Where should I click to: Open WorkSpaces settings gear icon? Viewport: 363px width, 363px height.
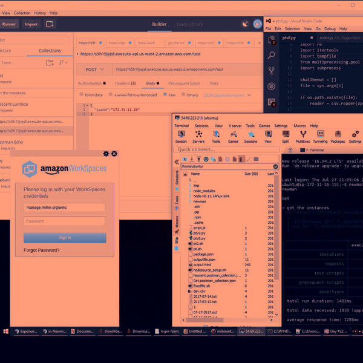106,154
